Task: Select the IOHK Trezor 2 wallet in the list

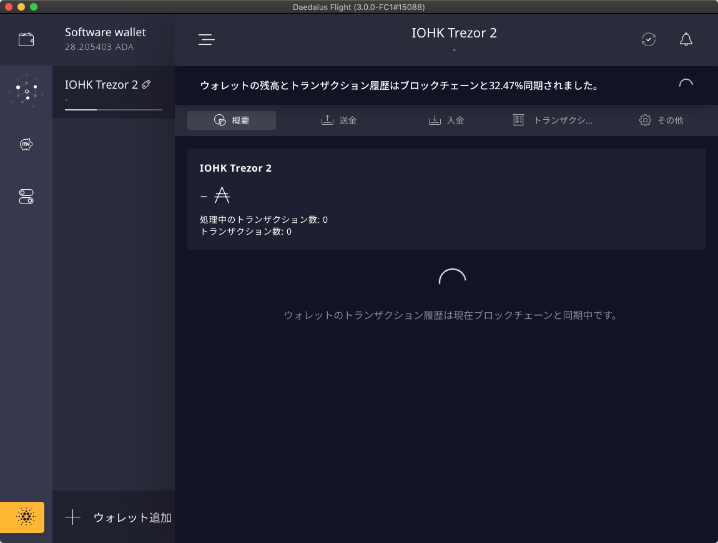Action: click(114, 92)
